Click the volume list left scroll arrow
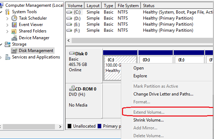This screenshot has width=214, height=139. click(x=68, y=41)
